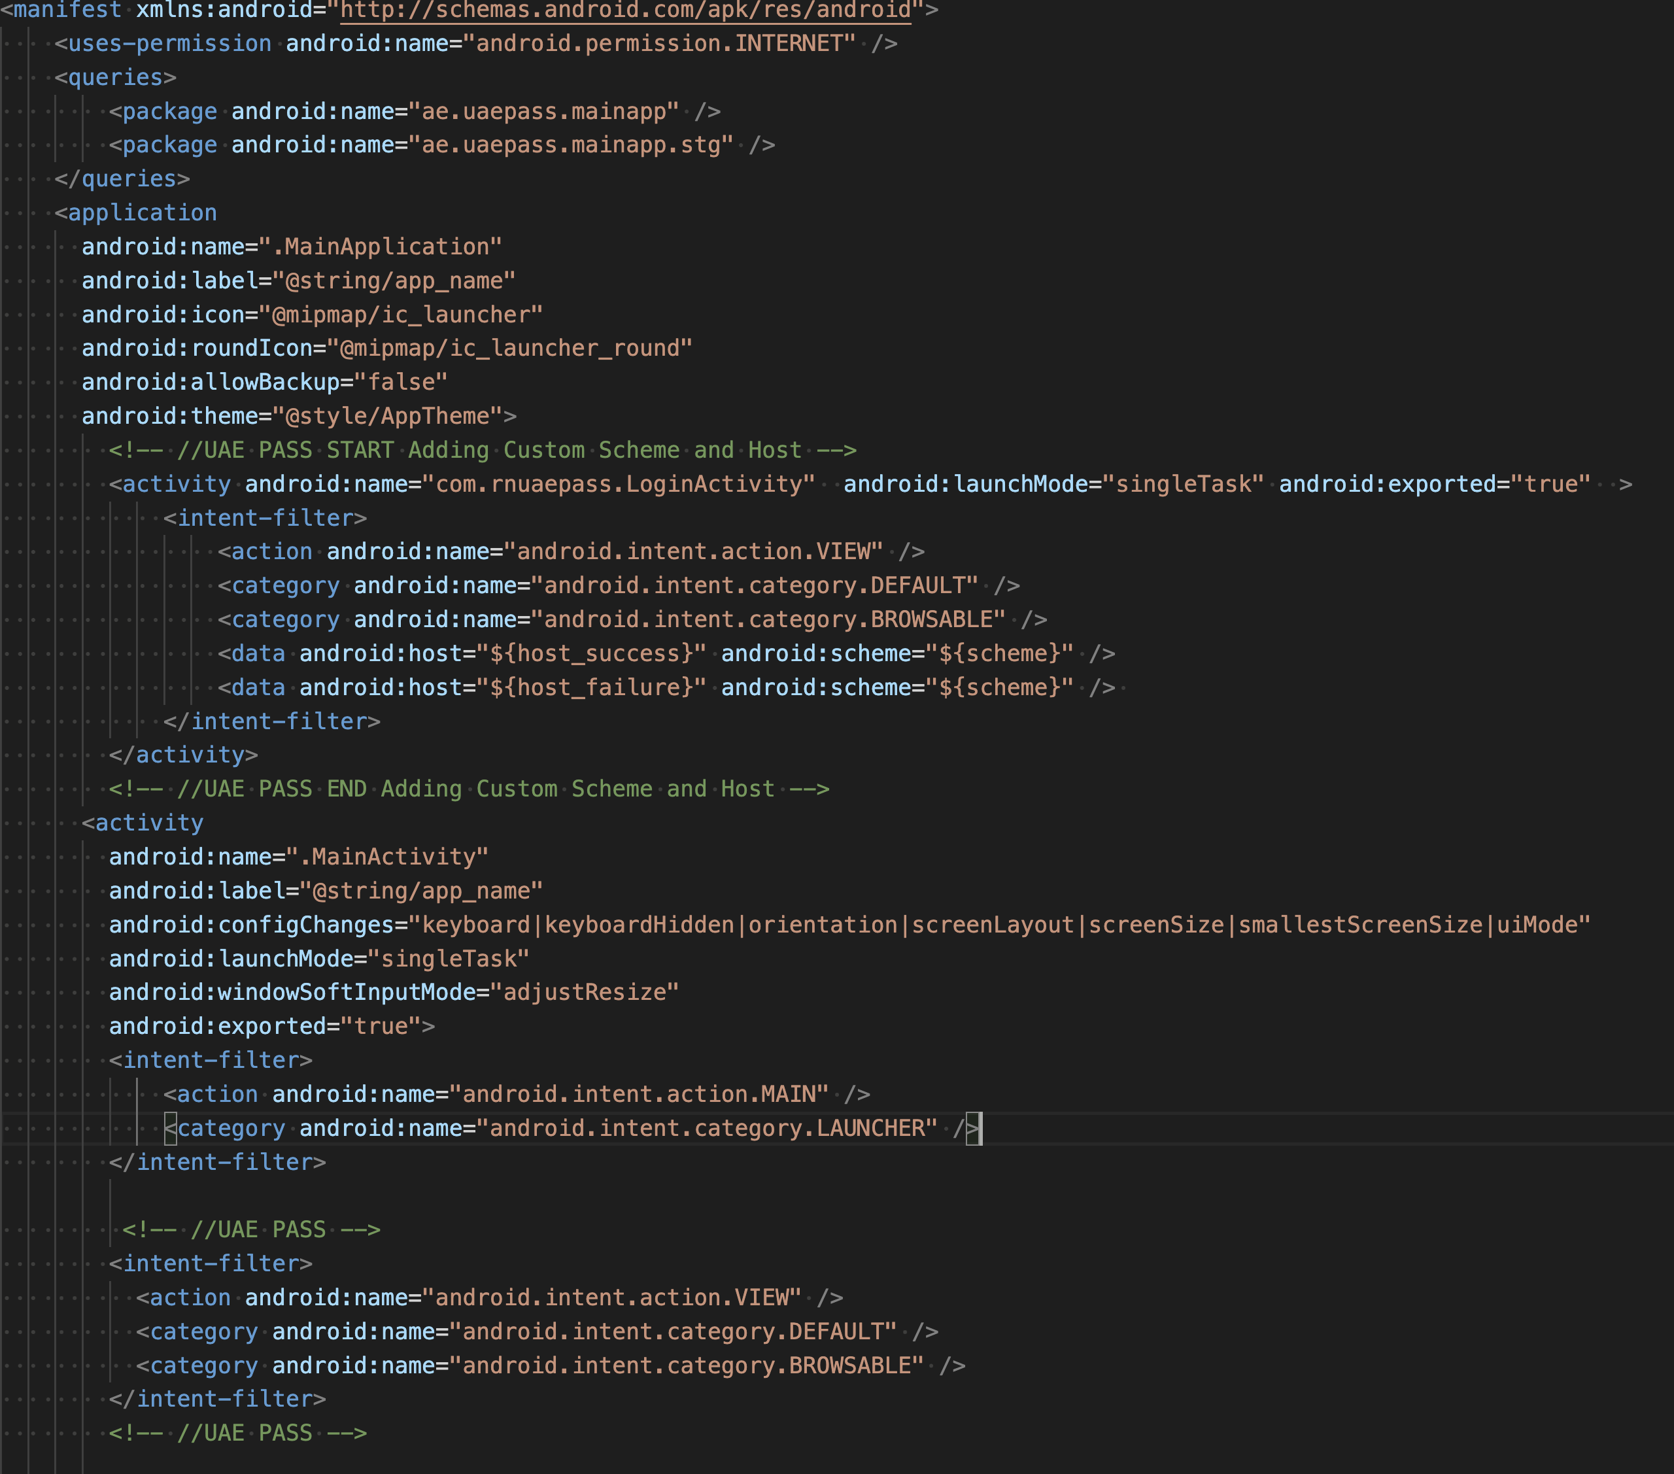Click the com.rnuaepass.LoginActivity string
The height and width of the screenshot is (1474, 1674).
pyautogui.click(x=619, y=484)
